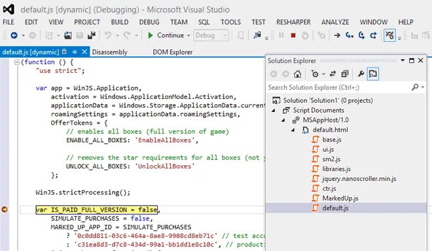Screen dimensions: 432x251
Task: Select jquery.nanoscroller.min.js in the tree
Action: [x=359, y=179]
